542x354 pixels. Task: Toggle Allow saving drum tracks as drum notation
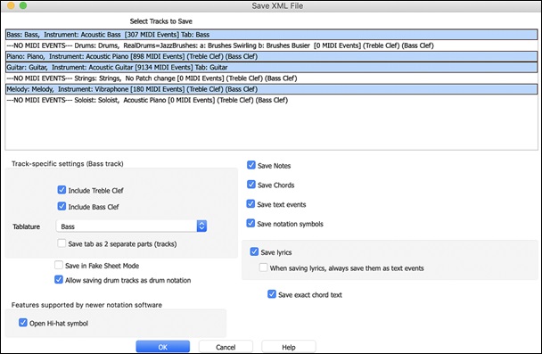59,280
